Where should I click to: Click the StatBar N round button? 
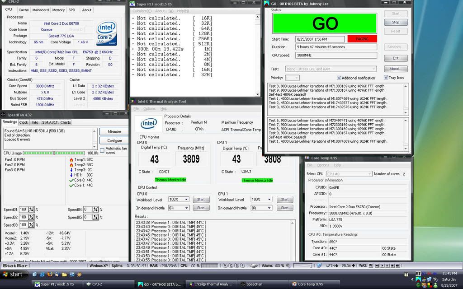pos(225,266)
